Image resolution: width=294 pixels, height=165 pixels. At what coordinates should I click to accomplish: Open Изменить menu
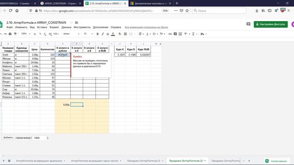(21, 27)
